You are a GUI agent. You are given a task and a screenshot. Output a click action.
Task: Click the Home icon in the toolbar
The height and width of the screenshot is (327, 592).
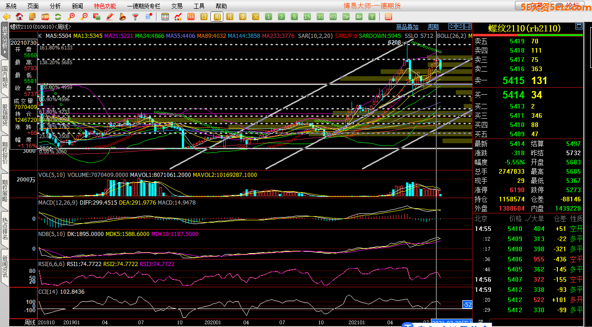[20, 17]
